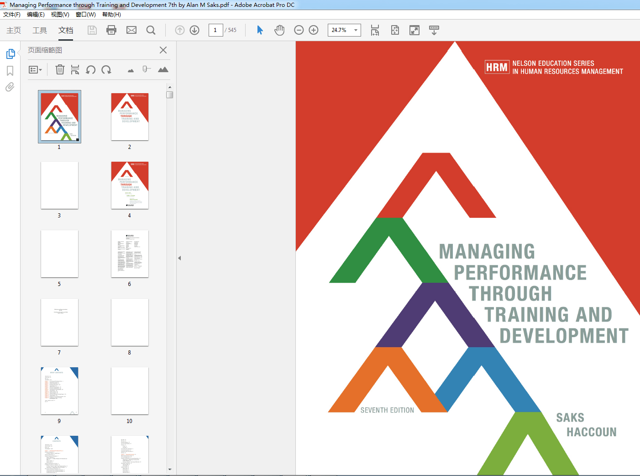
Task: Save the PDF file
Action: tap(92, 30)
